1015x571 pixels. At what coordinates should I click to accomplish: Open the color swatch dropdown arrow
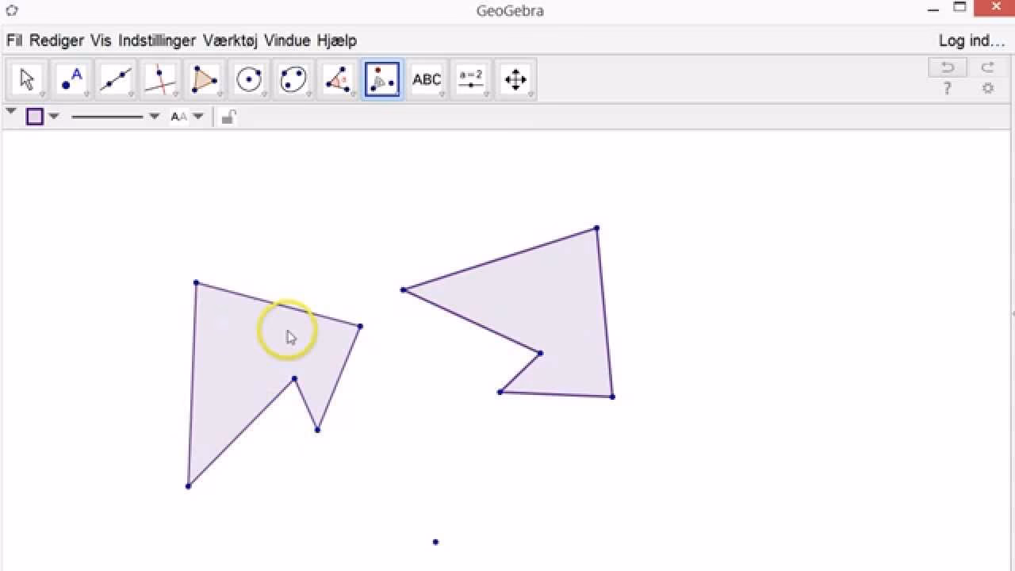pyautogui.click(x=53, y=117)
